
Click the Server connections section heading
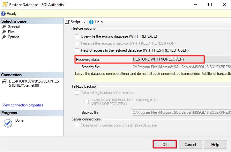(x=86, y=119)
